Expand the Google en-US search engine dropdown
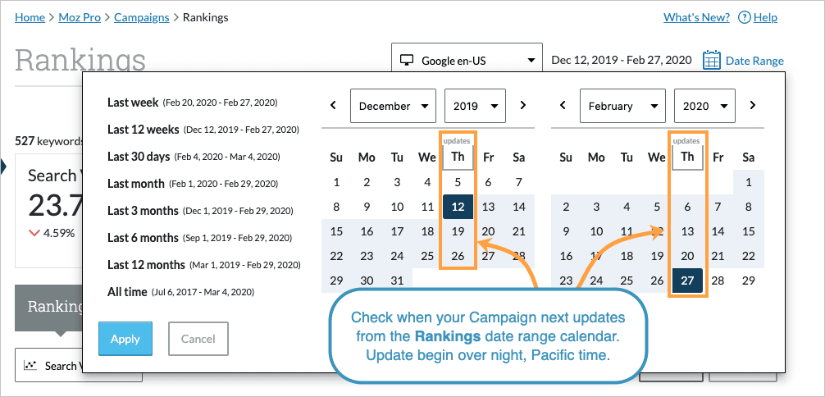The width and height of the screenshot is (825, 397). (467, 60)
